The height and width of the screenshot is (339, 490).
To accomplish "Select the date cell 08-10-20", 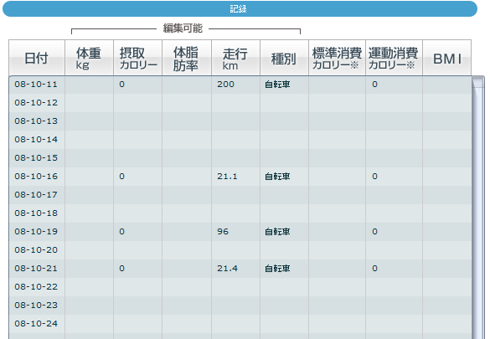I will point(37,250).
